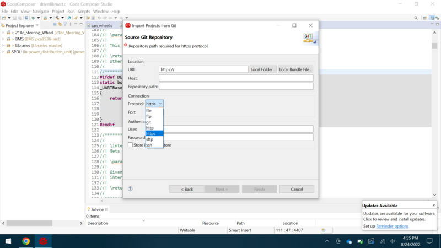Choose file in the Protocol list
This screenshot has width=441, height=248.
coord(154,111)
